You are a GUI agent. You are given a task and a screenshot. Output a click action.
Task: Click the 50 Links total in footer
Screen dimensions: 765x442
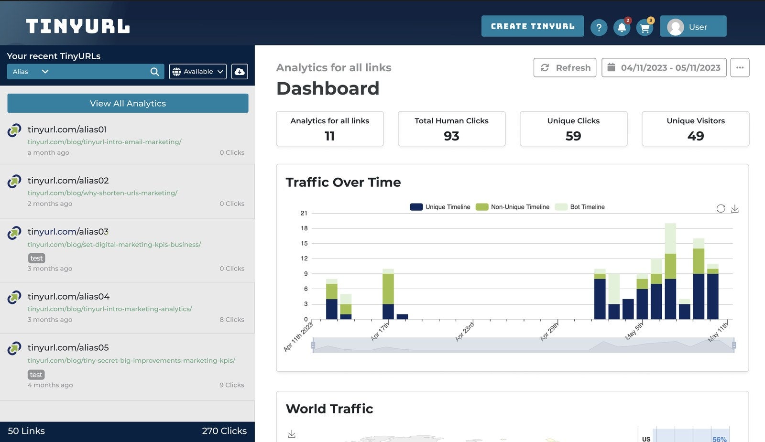click(x=26, y=431)
